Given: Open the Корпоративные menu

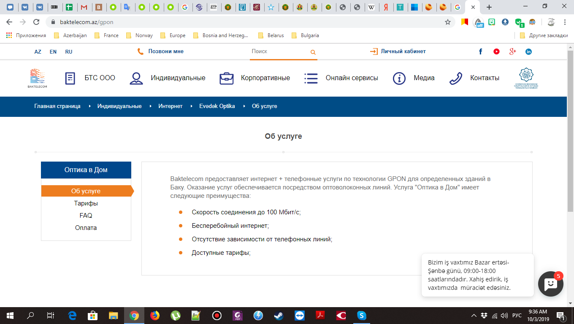Looking at the screenshot, I should coord(255,78).
